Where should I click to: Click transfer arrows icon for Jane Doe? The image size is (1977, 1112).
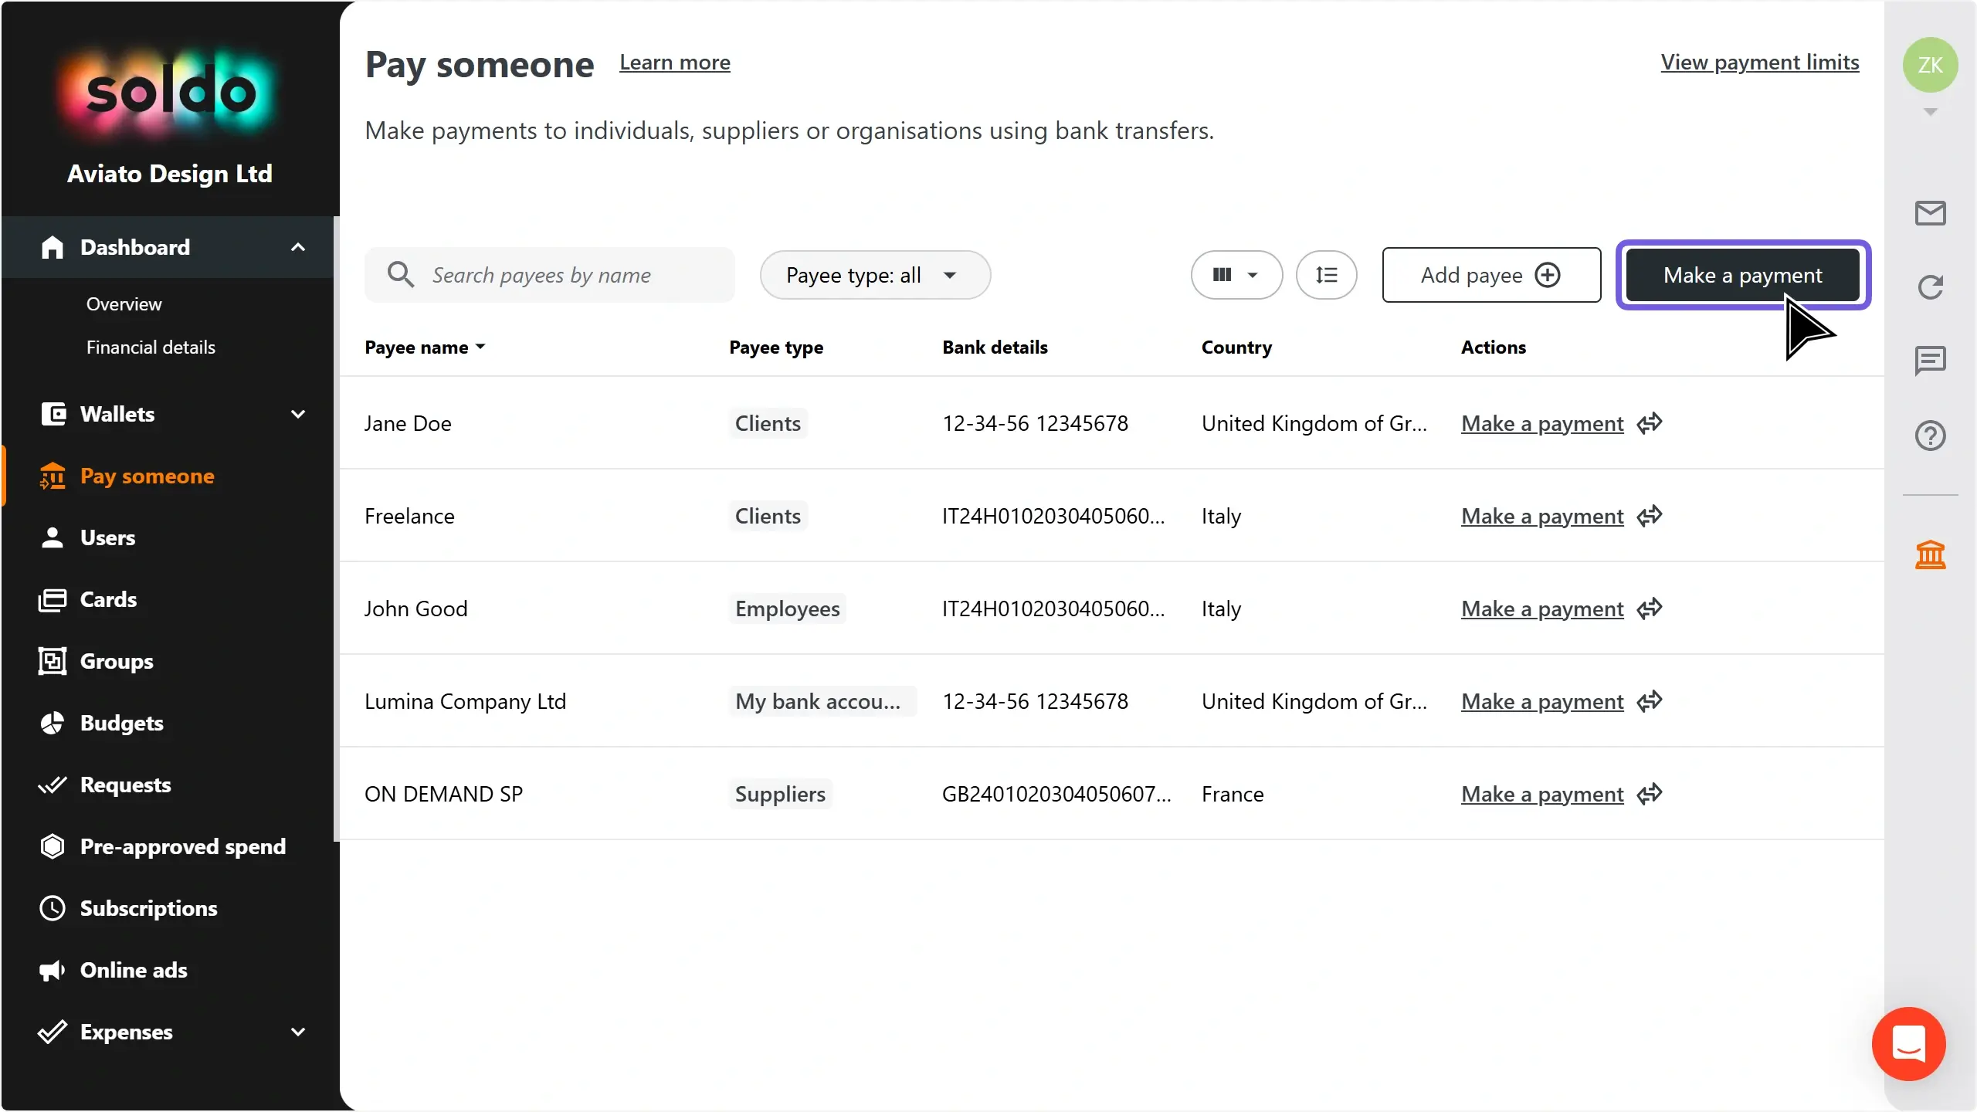pos(1649,423)
